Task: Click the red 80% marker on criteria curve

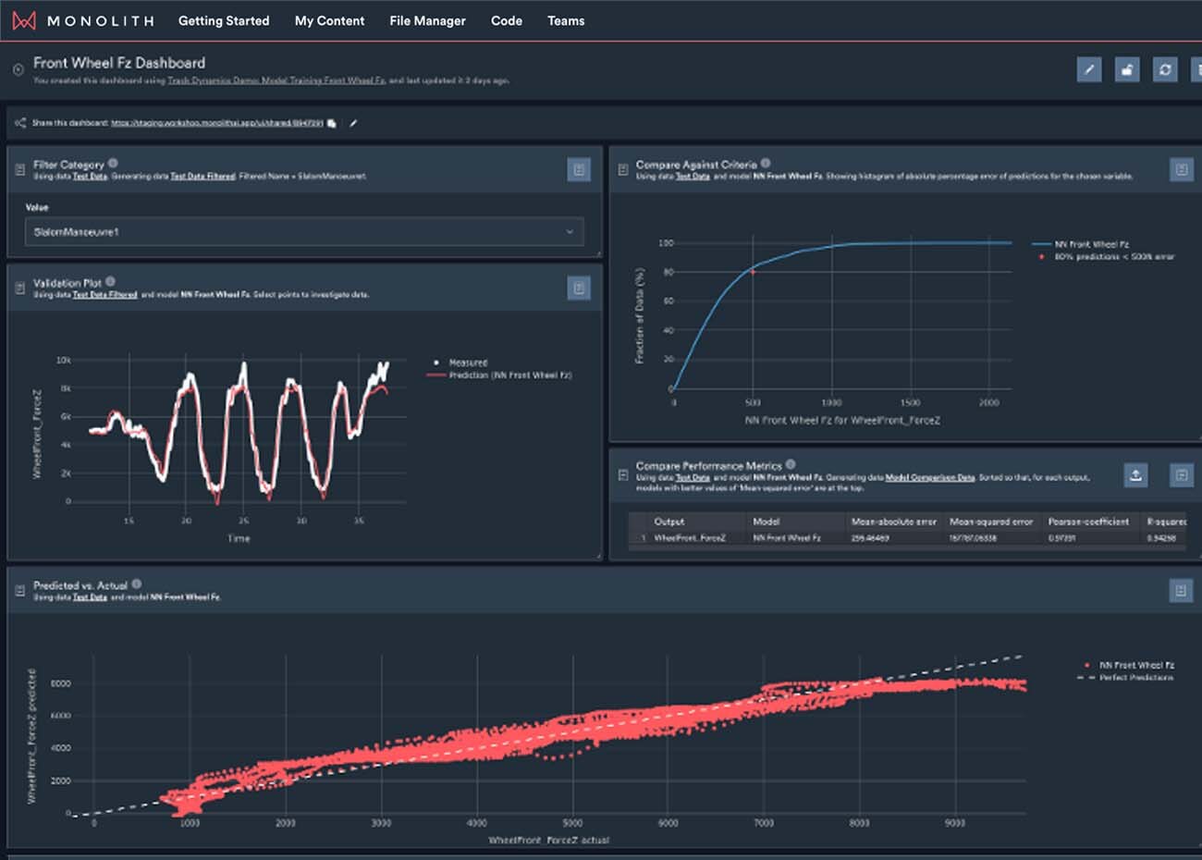Action: pos(752,272)
